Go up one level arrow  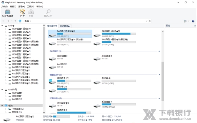15,21
